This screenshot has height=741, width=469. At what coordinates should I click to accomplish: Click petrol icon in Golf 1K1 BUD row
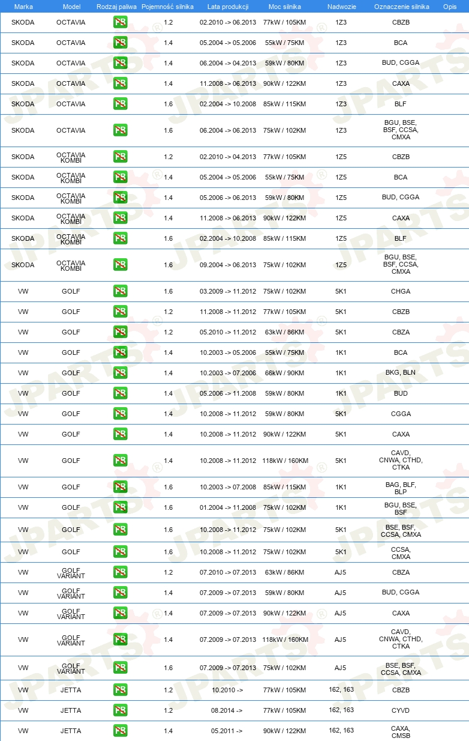[x=120, y=393]
